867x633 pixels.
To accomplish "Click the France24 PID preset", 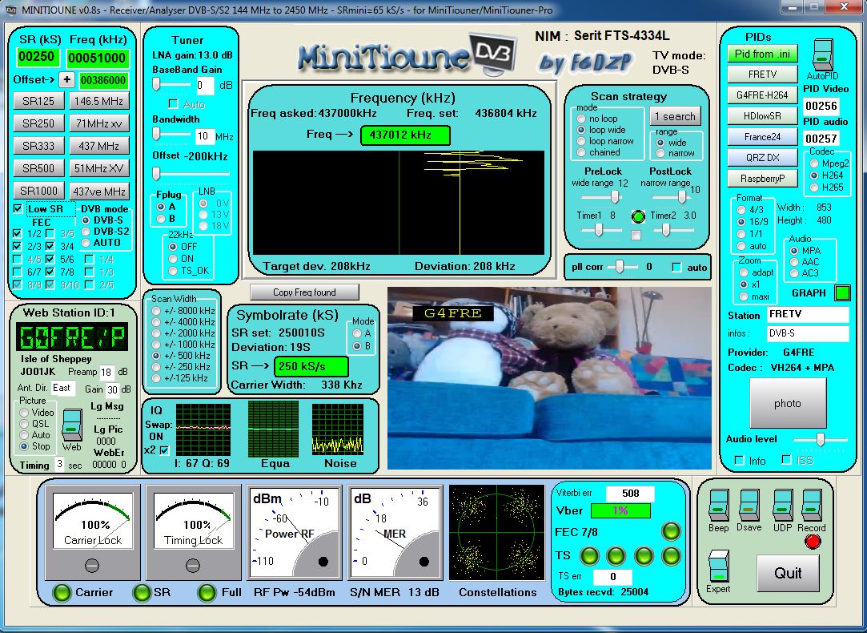I will [x=762, y=137].
